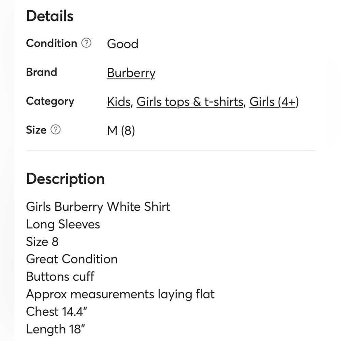Viewport: 341px width, 341px height.
Task: Click the Buttons cuff description line
Action: (60, 277)
